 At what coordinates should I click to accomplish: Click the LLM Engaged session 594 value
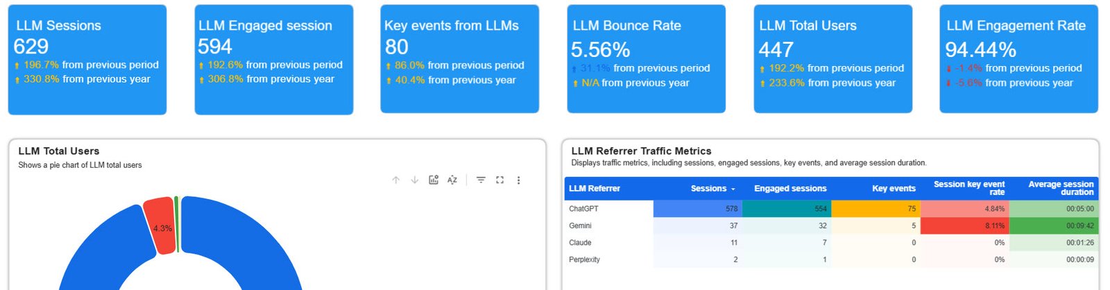pyautogui.click(x=215, y=46)
